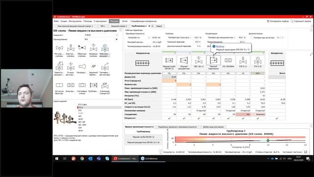314x177 pixels.
Task: Open Google Chrome from the taskbar
Action: coord(82,158)
